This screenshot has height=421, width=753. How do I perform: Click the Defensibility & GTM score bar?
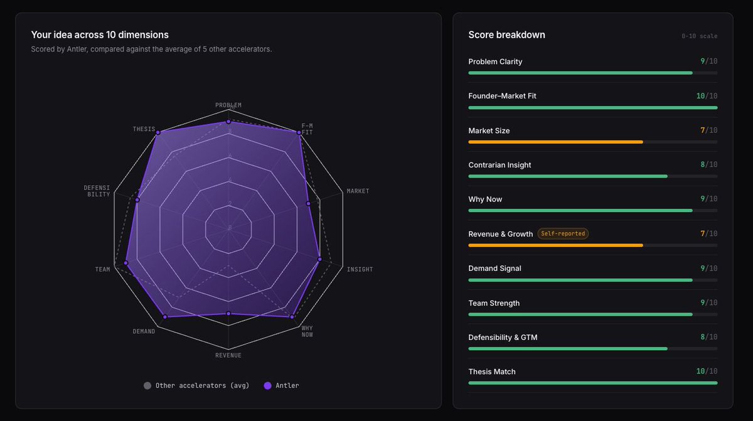593,349
